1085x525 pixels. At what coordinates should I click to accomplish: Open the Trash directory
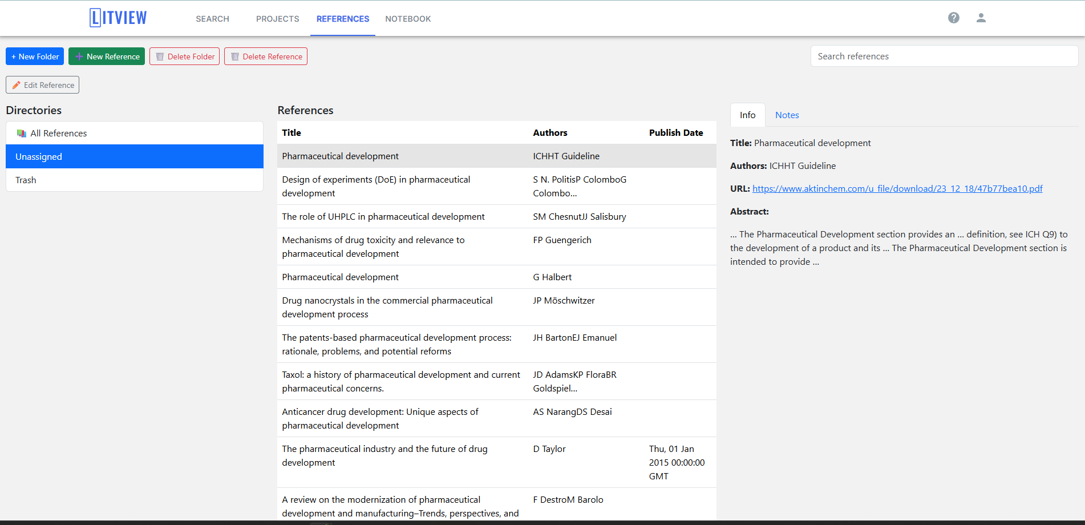point(135,180)
